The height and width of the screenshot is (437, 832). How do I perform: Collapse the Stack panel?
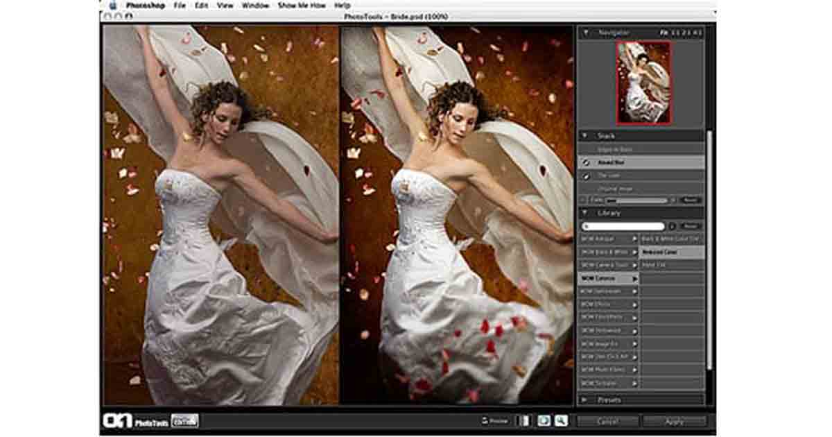[x=584, y=137]
